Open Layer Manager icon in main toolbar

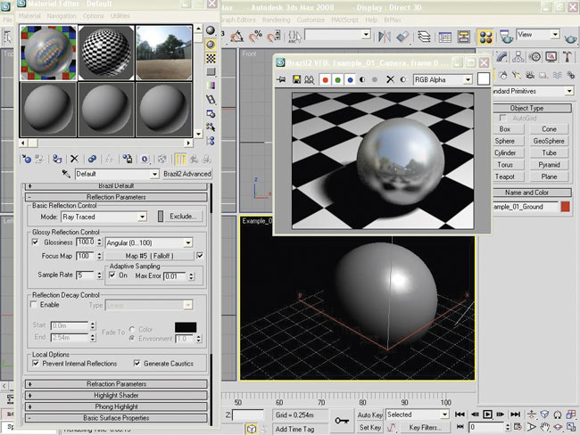click(424, 37)
